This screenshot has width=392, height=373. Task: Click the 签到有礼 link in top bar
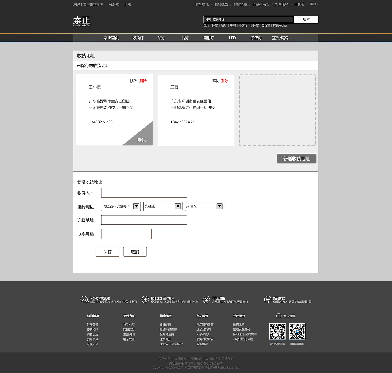click(202, 5)
